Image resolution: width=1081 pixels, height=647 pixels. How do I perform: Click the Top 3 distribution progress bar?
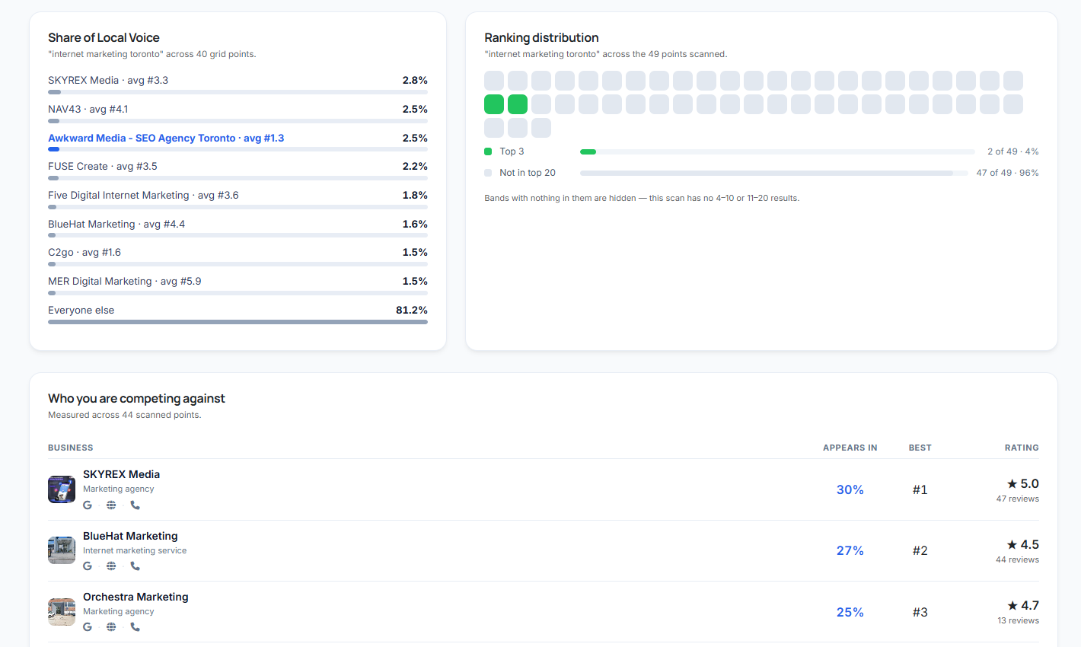click(777, 151)
